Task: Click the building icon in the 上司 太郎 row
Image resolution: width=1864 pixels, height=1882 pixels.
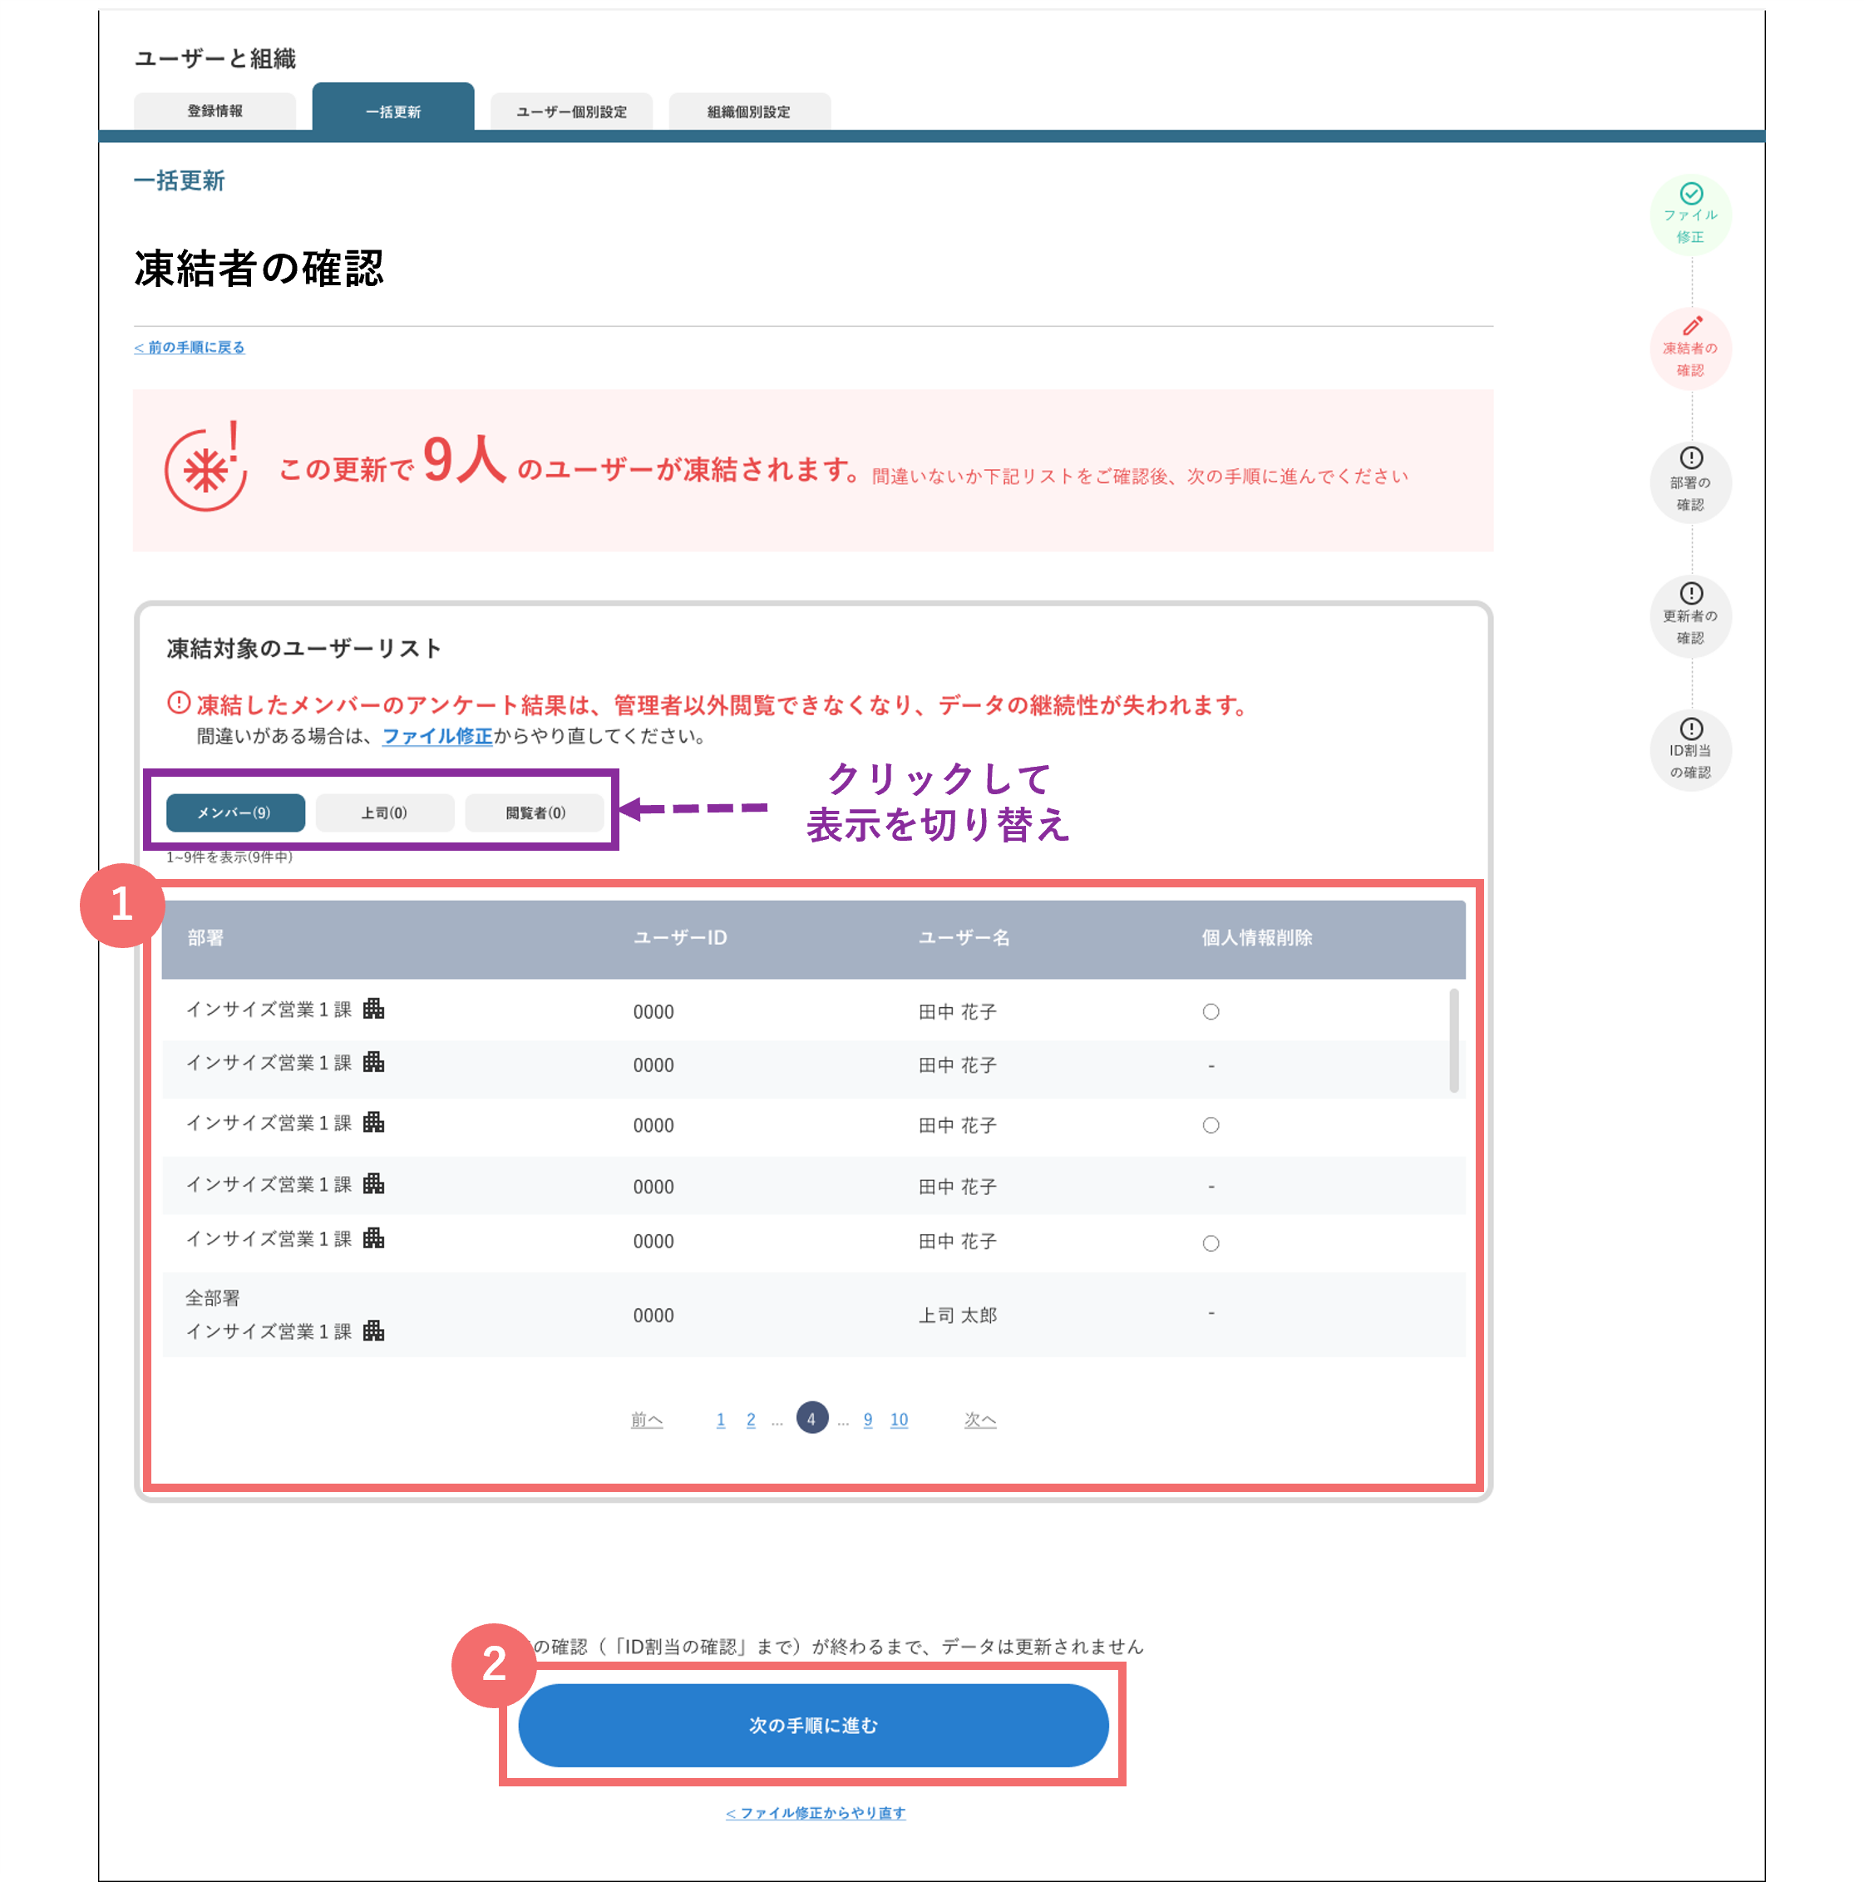Action: point(374,1331)
